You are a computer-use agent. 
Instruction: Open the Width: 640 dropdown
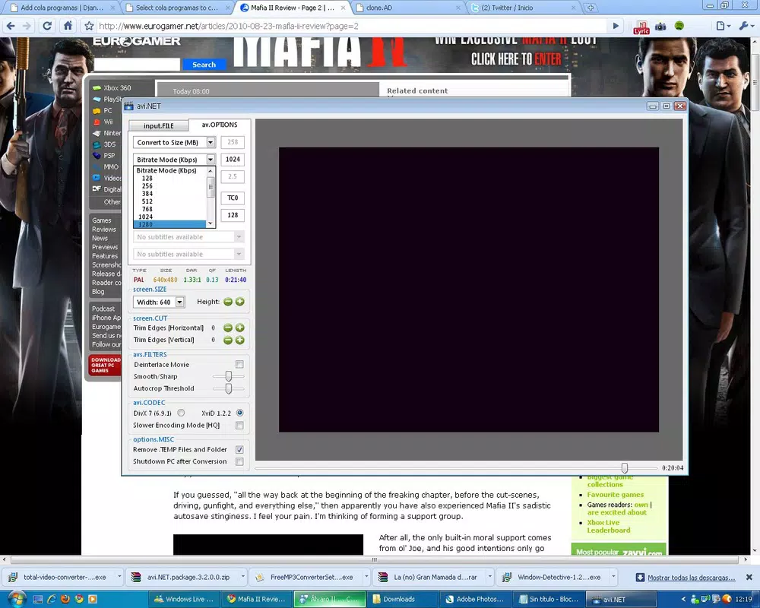pyautogui.click(x=180, y=302)
